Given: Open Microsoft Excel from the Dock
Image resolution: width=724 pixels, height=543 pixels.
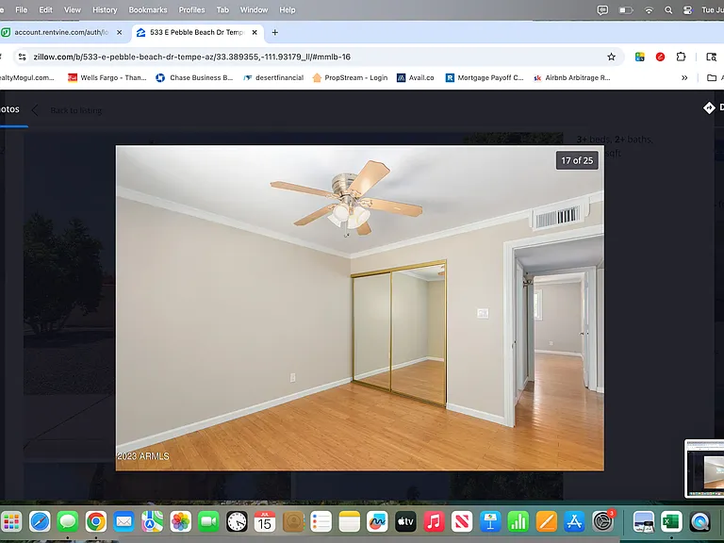Looking at the screenshot, I should [671, 521].
